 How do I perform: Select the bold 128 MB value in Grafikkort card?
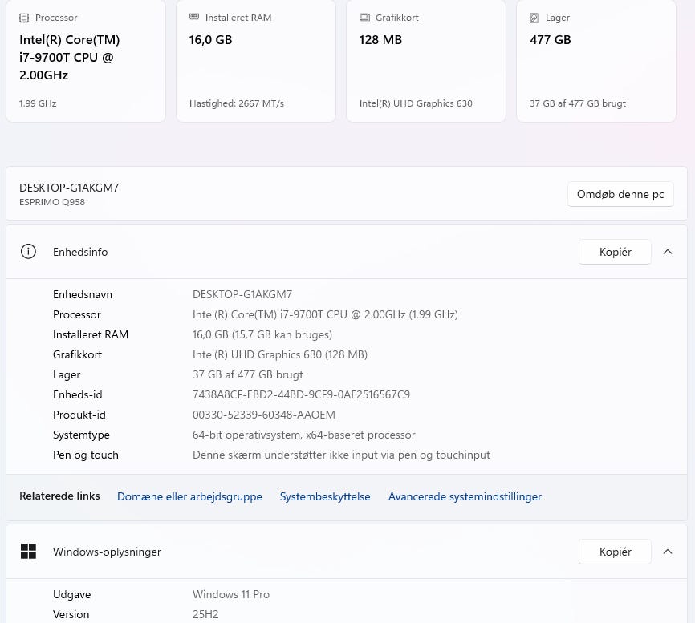pyautogui.click(x=380, y=40)
